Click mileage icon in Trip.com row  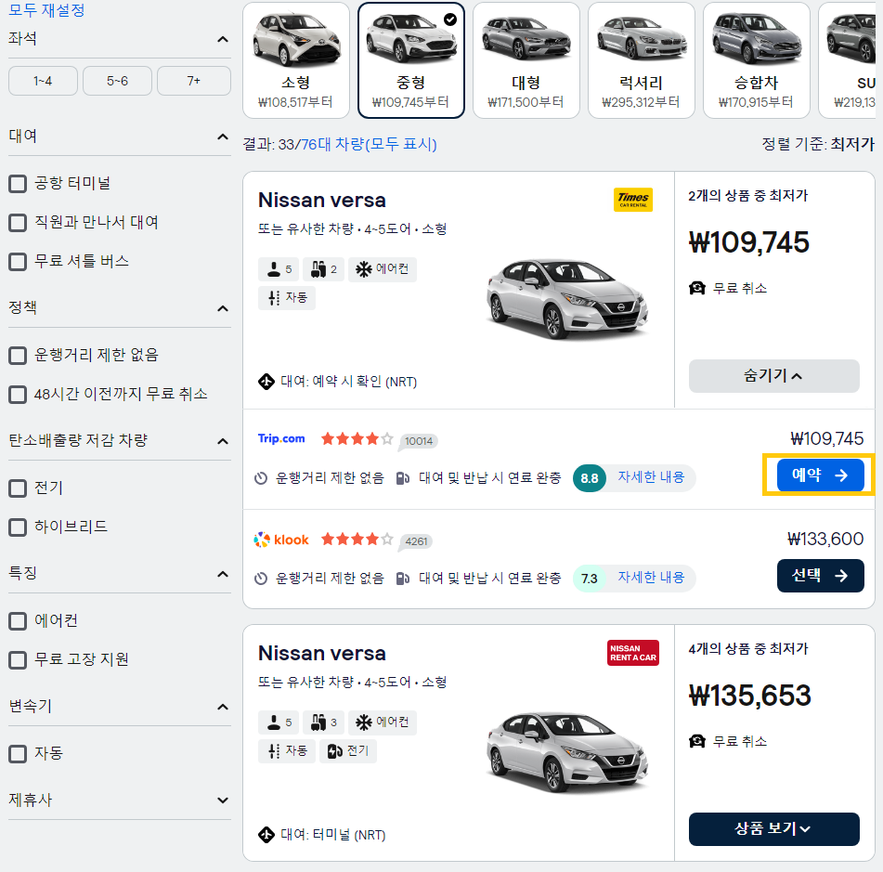pos(261,479)
